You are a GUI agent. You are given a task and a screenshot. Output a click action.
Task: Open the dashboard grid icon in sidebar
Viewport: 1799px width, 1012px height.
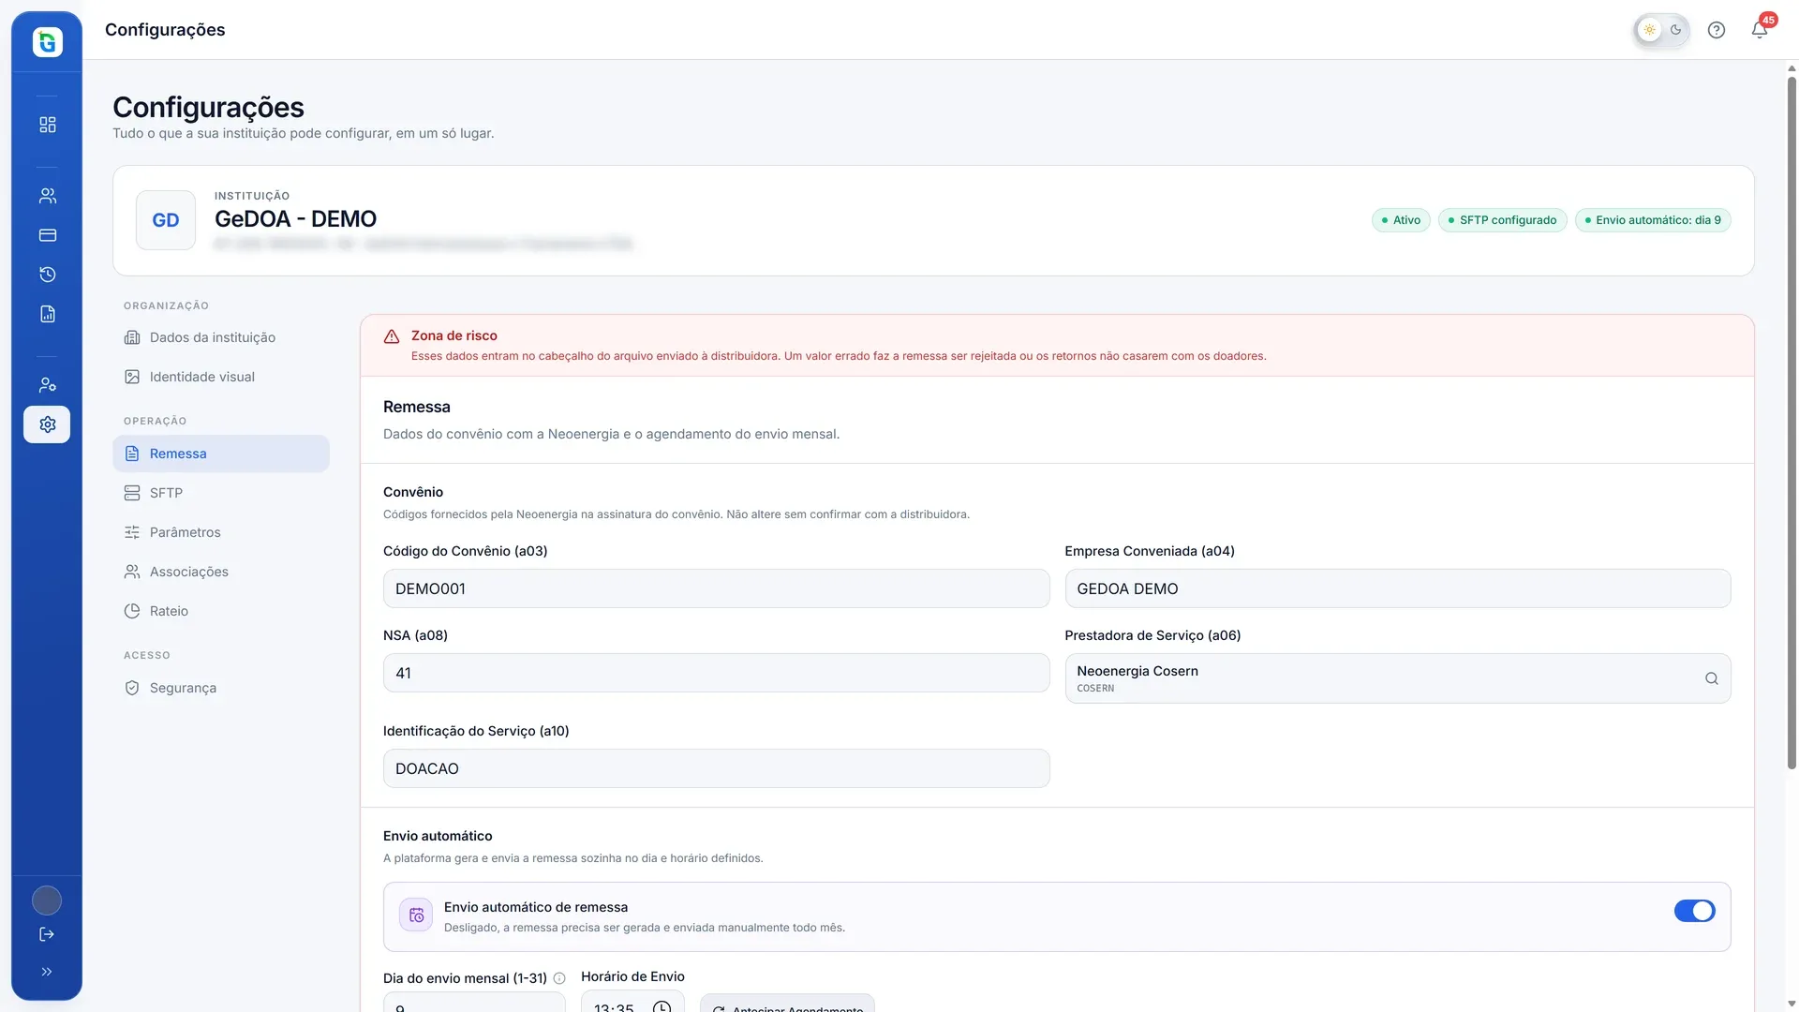48,125
